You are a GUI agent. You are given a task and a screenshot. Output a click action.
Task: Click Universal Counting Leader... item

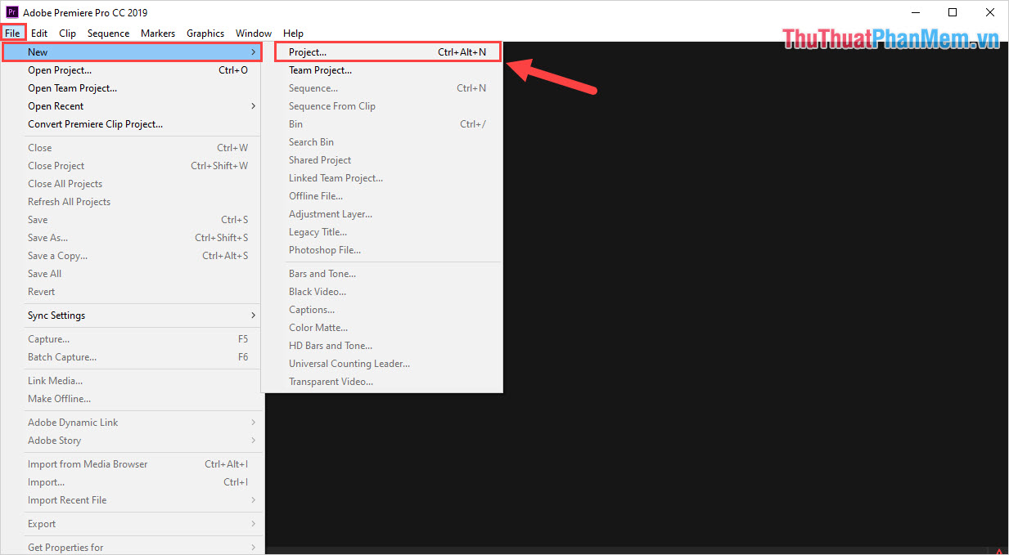pos(381,364)
